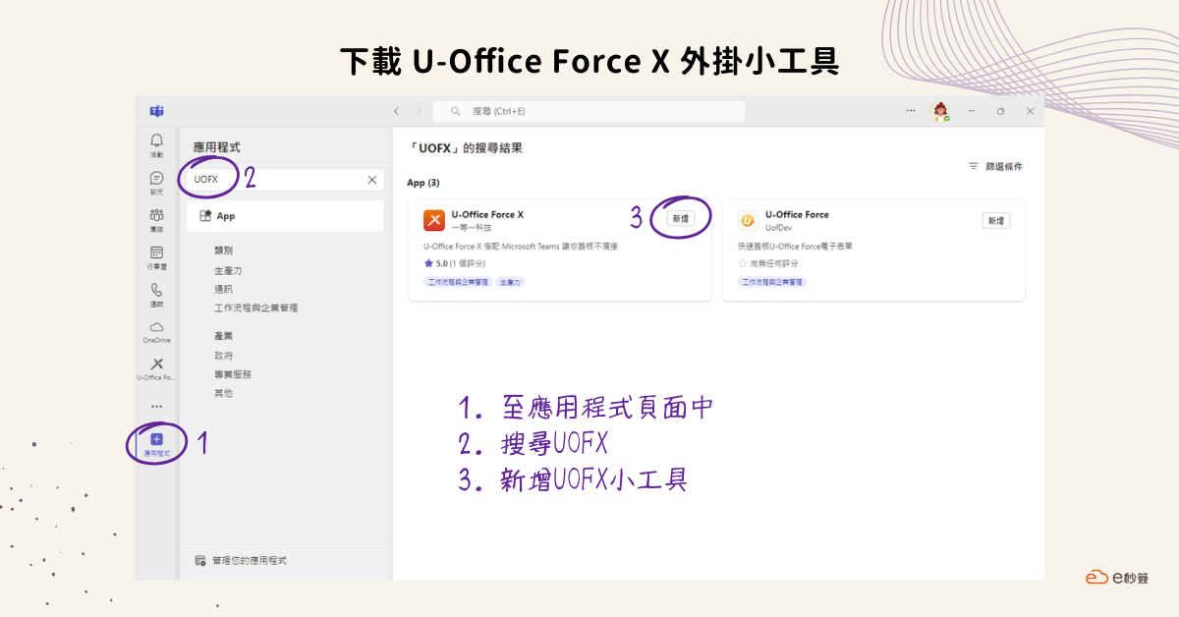Click the manage apps icon at the bottom
Viewport: 1179px width, 617px height.
tap(201, 560)
